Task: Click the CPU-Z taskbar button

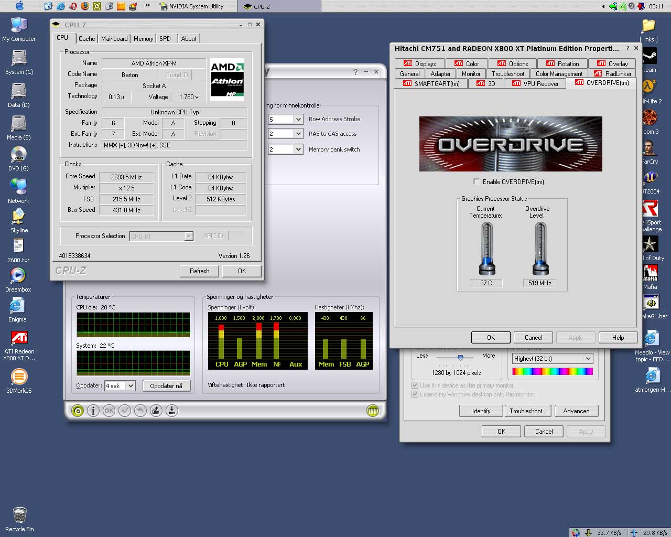Action: pos(279,6)
